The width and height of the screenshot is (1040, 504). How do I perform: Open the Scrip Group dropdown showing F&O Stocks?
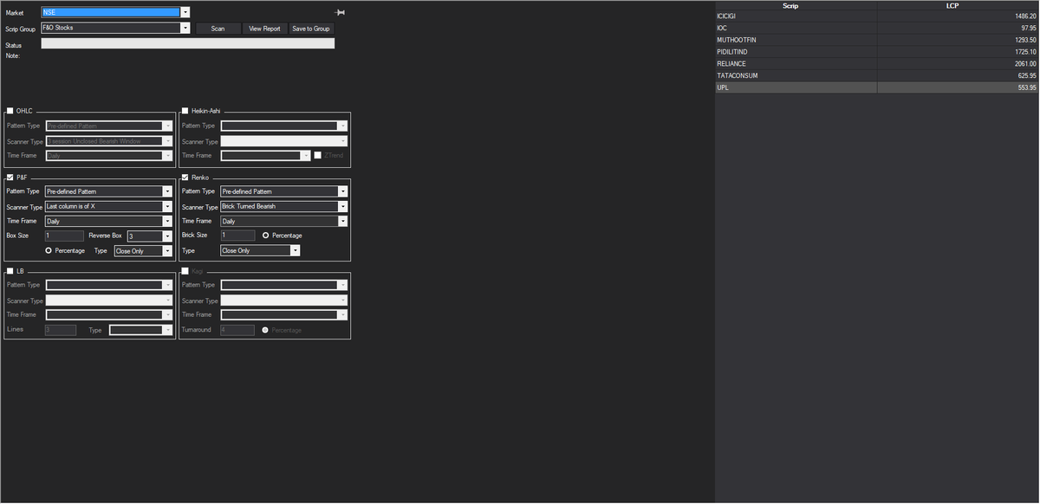115,28
